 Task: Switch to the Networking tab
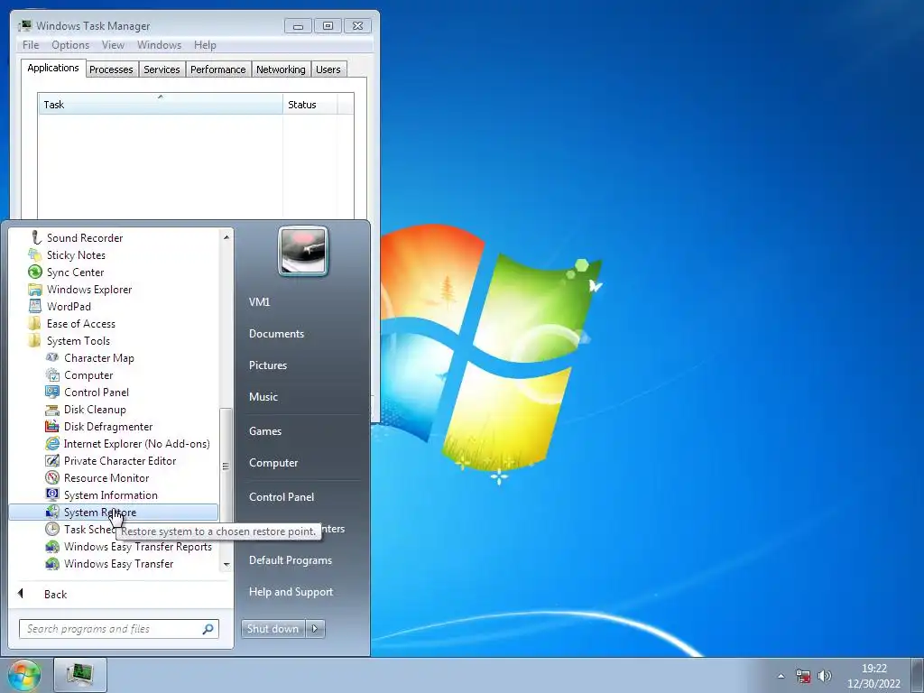[x=282, y=69]
